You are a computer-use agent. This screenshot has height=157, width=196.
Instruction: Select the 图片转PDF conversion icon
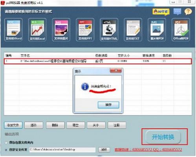point(157,30)
